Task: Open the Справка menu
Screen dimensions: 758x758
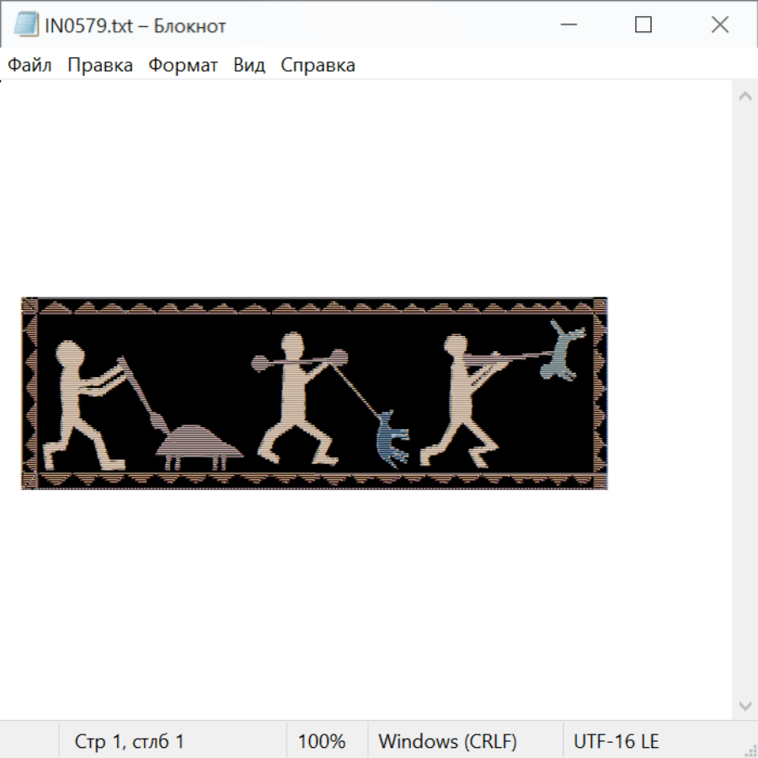Action: point(318,66)
